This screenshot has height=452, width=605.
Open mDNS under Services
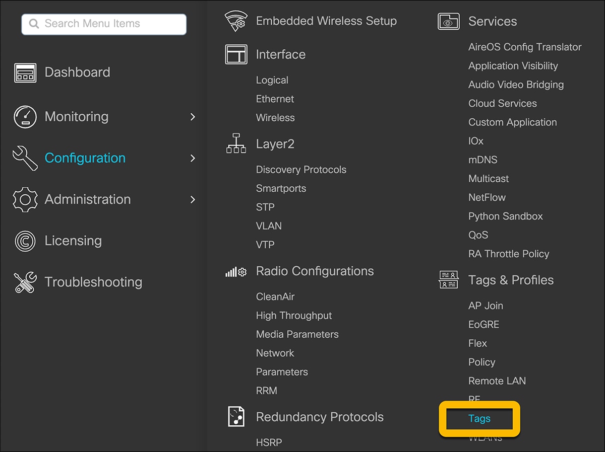(x=483, y=160)
